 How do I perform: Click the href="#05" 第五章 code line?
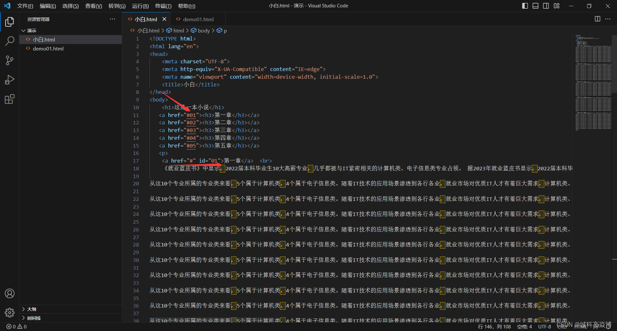coord(209,146)
